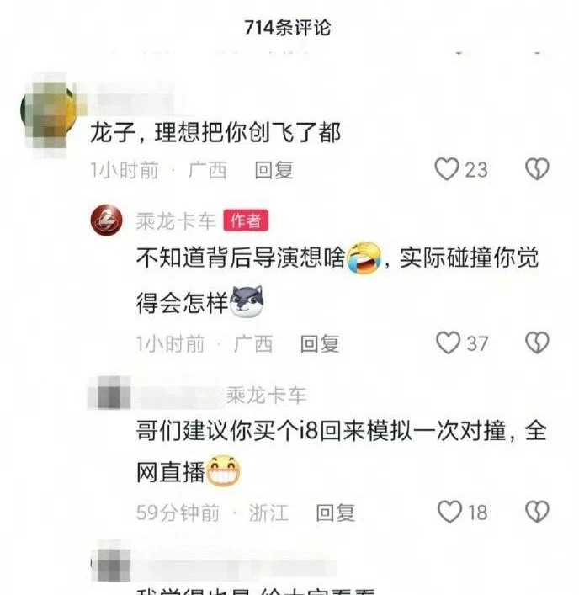Open the blurred avatar of the 浙江 commenter
Screen dimensions: 579x595
pyautogui.click(x=109, y=393)
